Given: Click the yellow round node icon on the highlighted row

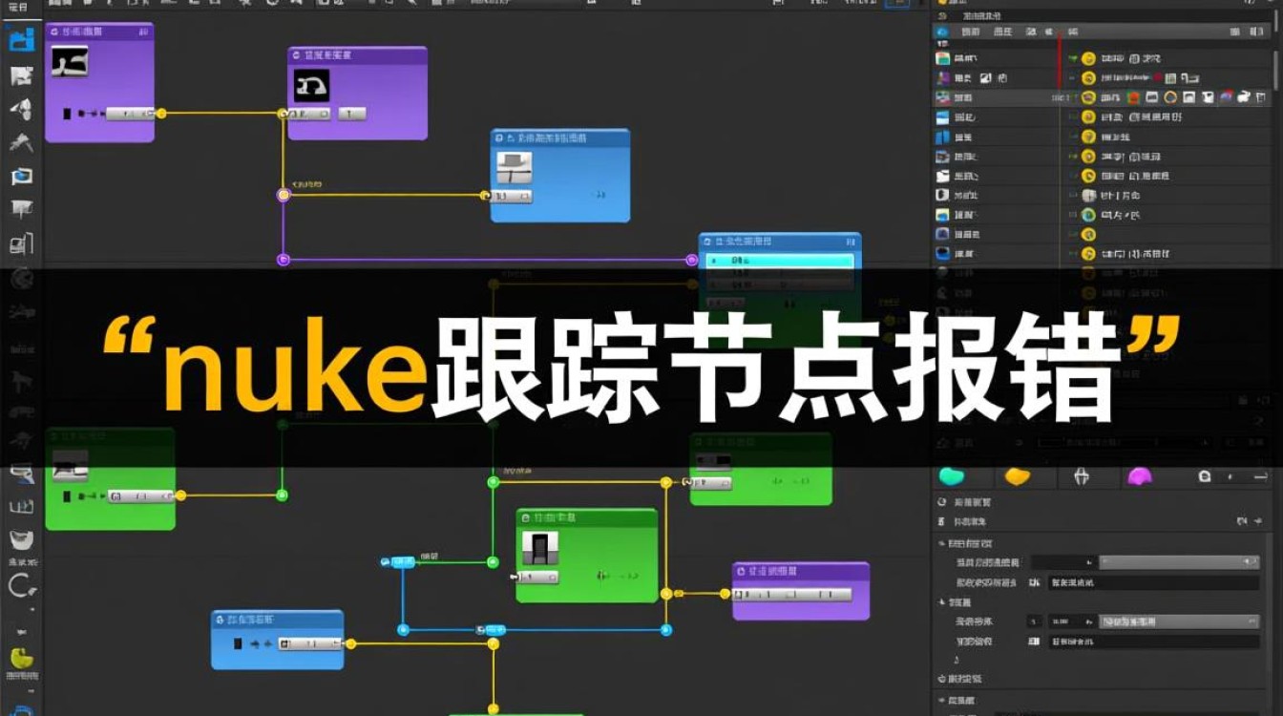Looking at the screenshot, I should point(1088,95).
